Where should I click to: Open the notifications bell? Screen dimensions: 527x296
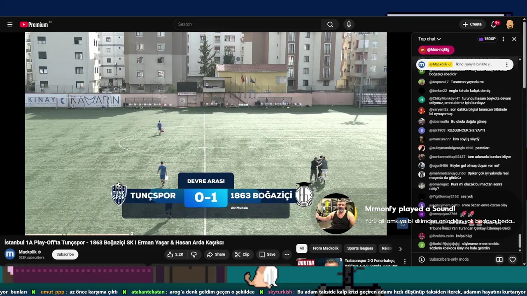(494, 24)
